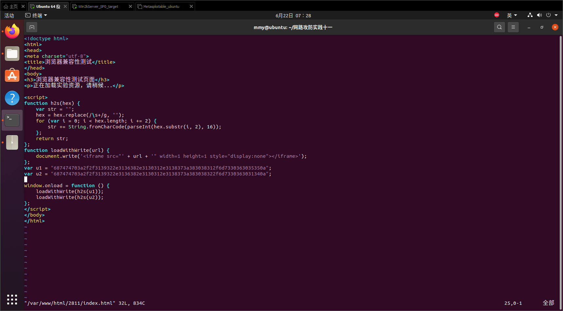The width and height of the screenshot is (563, 311).
Task: Click the loadWithWrite(h2s(u1)) line
Action: tap(70, 191)
